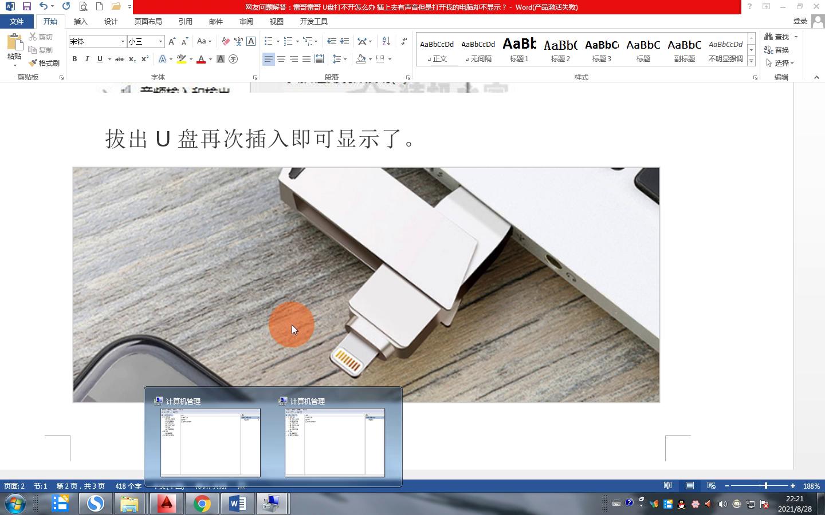This screenshot has height=515, width=825.
Task: Toggle bold formatting
Action: (74, 59)
